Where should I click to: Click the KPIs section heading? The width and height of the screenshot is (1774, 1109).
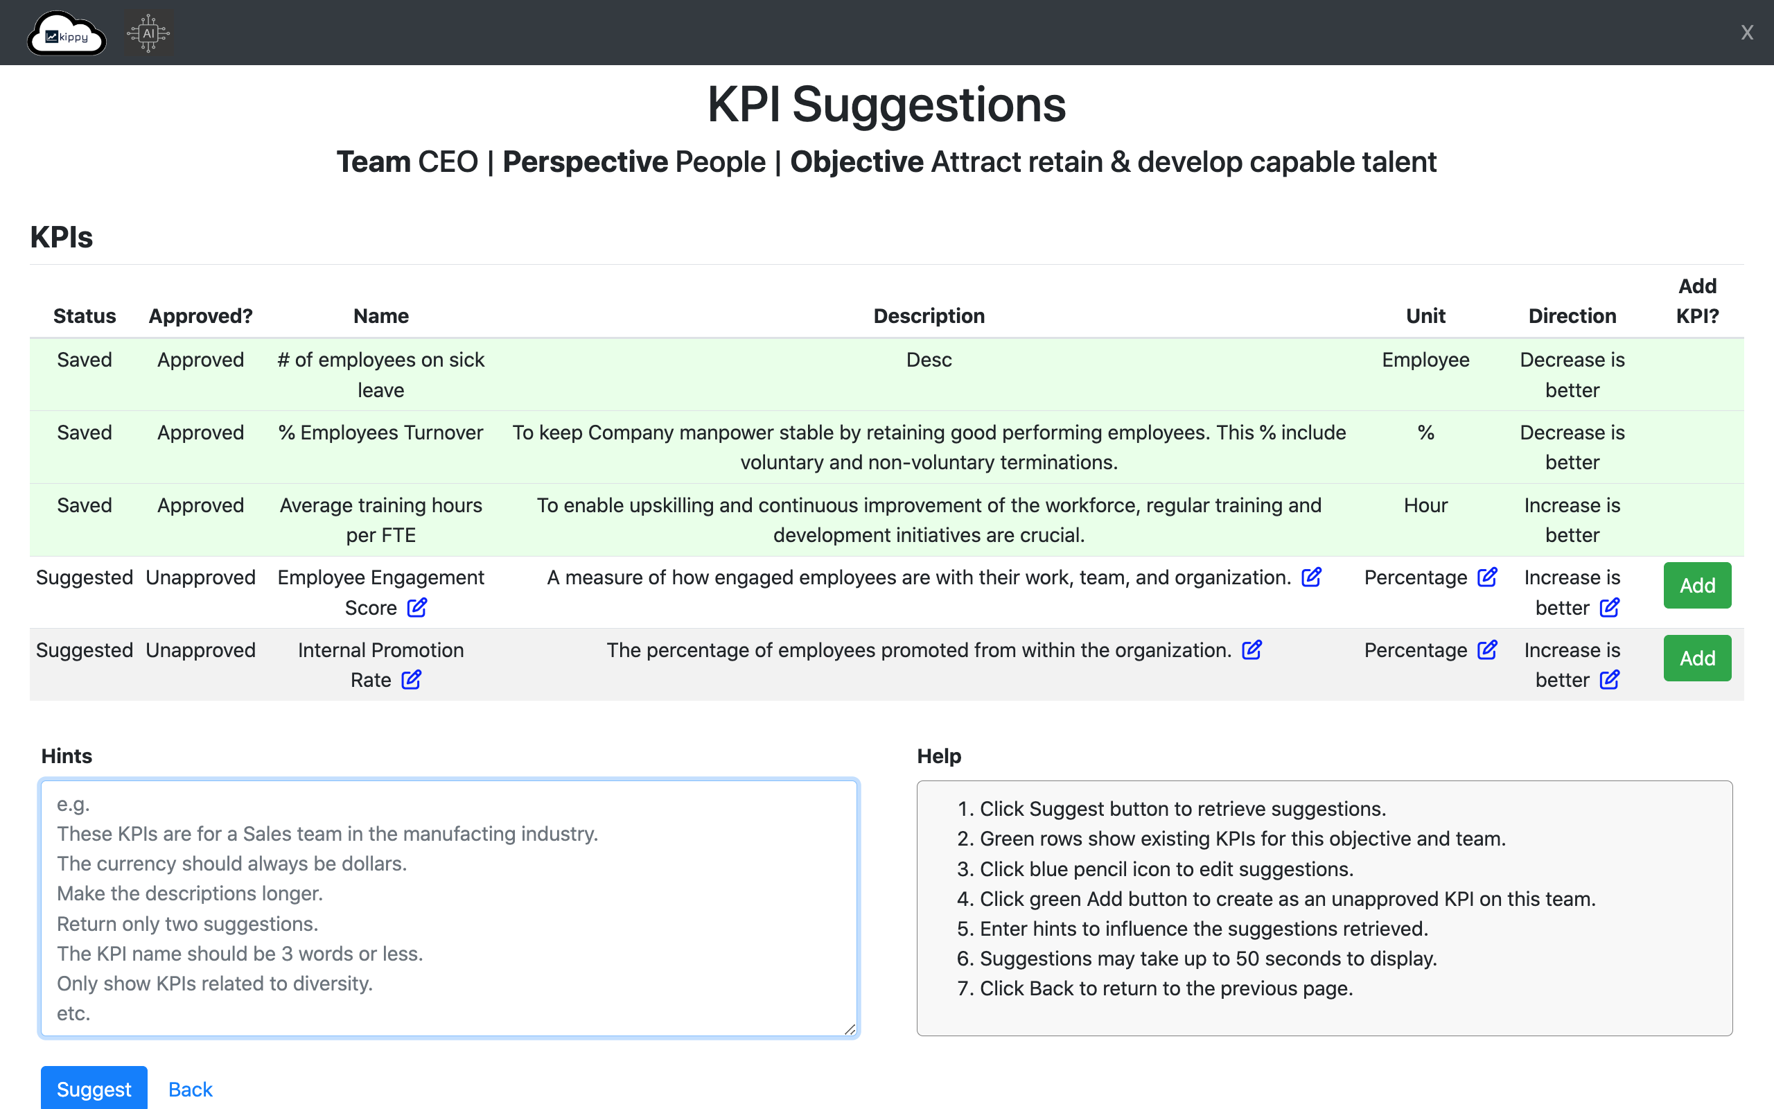61,236
